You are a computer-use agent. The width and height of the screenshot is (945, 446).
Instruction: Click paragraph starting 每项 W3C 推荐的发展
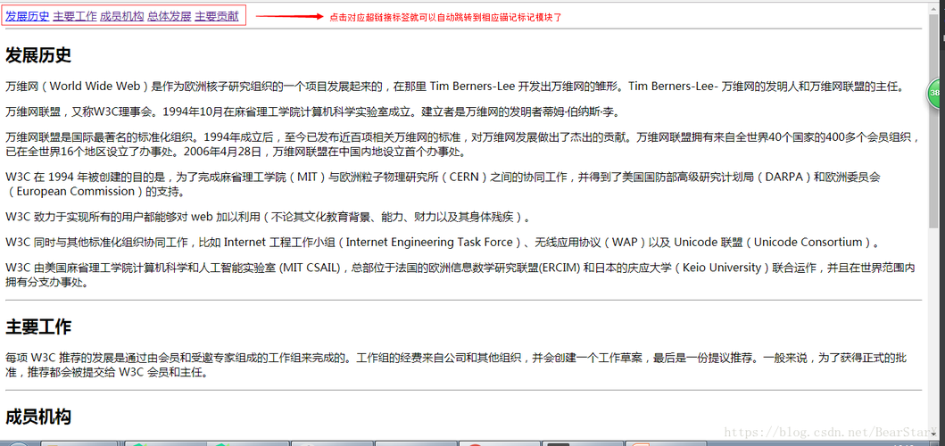[x=456, y=365]
